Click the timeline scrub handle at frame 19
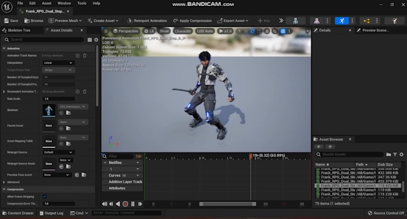Image resolution: width=407 pixels, height=219 pixels. [250, 156]
